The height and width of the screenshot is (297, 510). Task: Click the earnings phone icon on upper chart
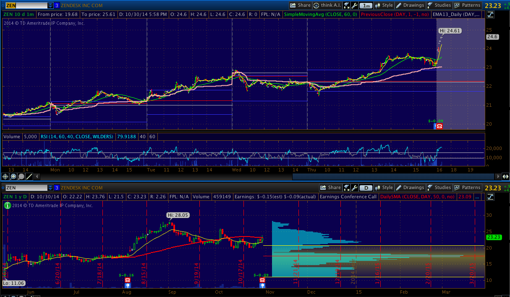coord(439,126)
